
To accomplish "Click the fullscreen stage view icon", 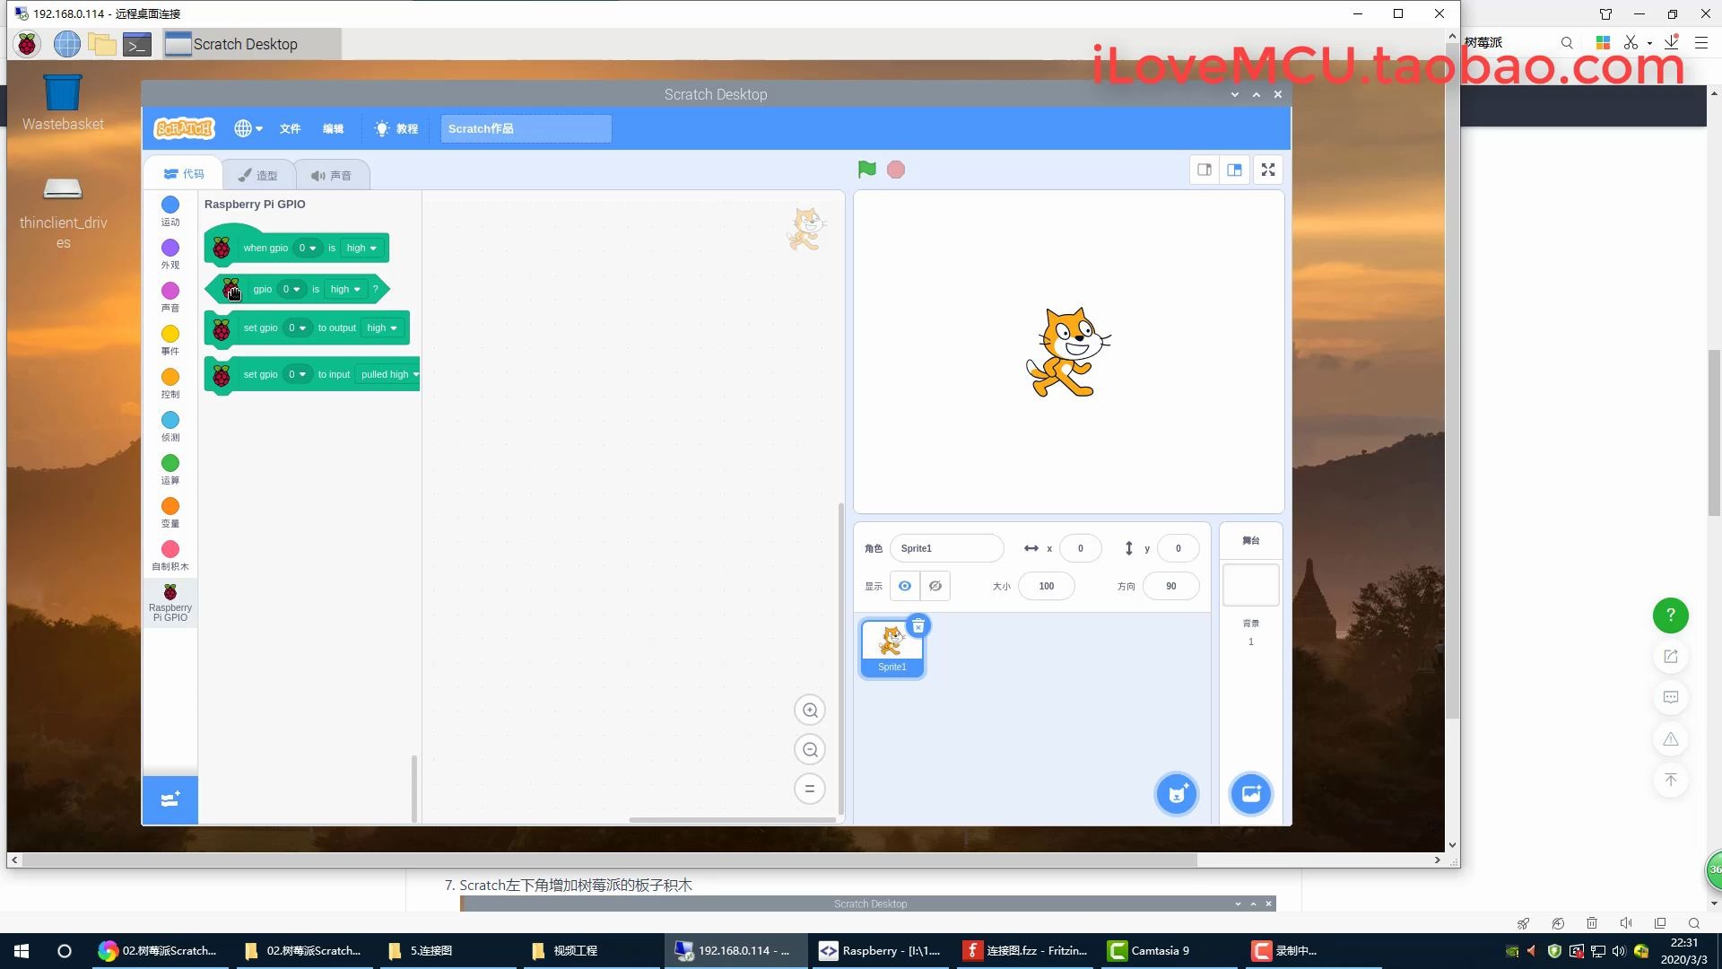I will point(1268,170).
